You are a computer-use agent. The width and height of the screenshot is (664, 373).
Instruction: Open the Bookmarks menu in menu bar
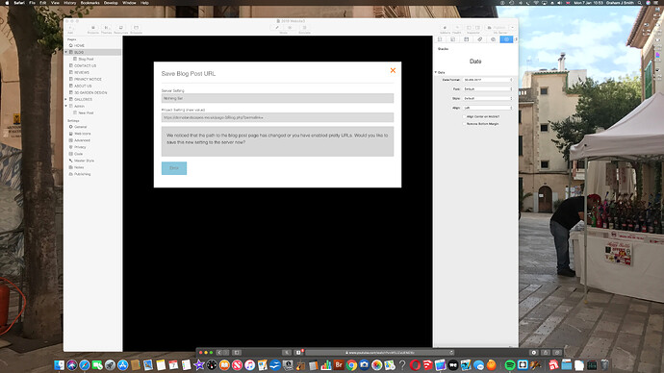pos(89,3)
